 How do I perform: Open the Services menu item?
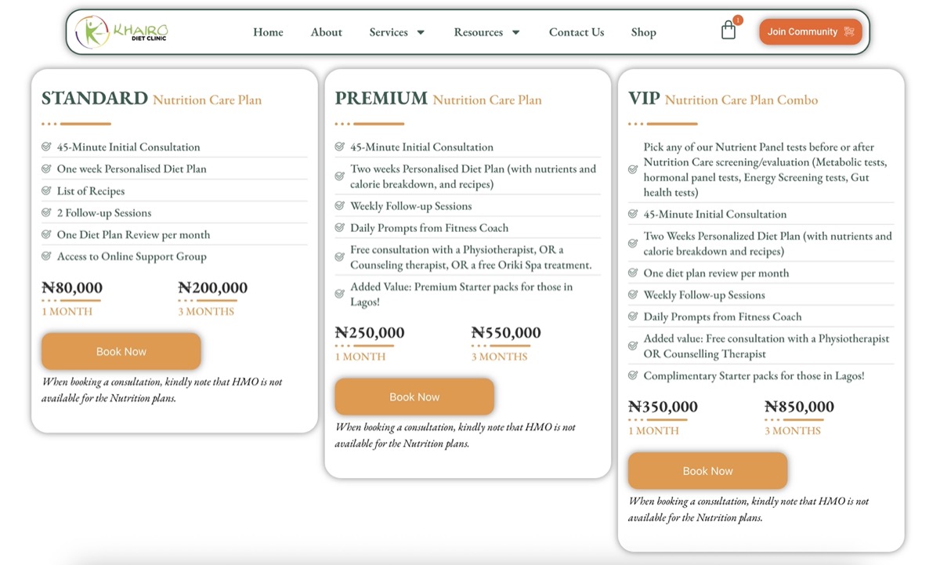coord(389,32)
